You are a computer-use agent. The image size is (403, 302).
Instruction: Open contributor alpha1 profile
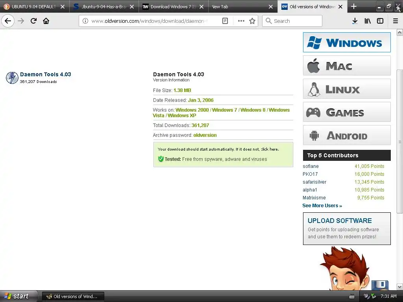[310, 190]
